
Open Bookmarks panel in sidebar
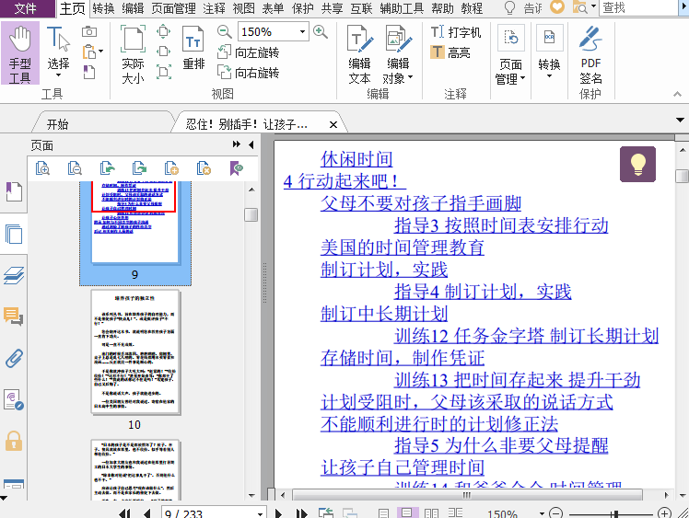(x=14, y=192)
